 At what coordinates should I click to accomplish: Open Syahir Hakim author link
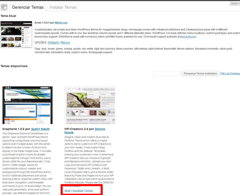(40, 129)
